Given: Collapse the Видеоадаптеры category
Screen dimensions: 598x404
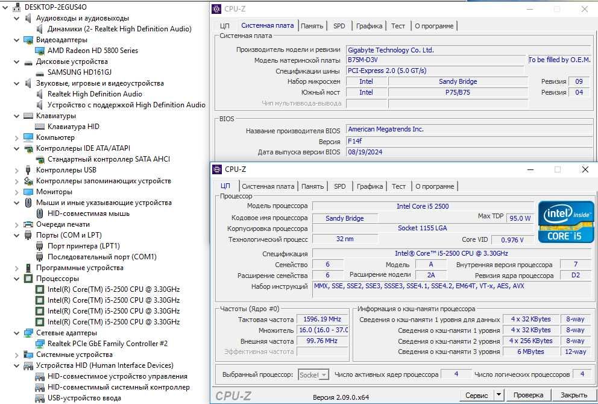Looking at the screenshot, I should (x=16, y=40).
